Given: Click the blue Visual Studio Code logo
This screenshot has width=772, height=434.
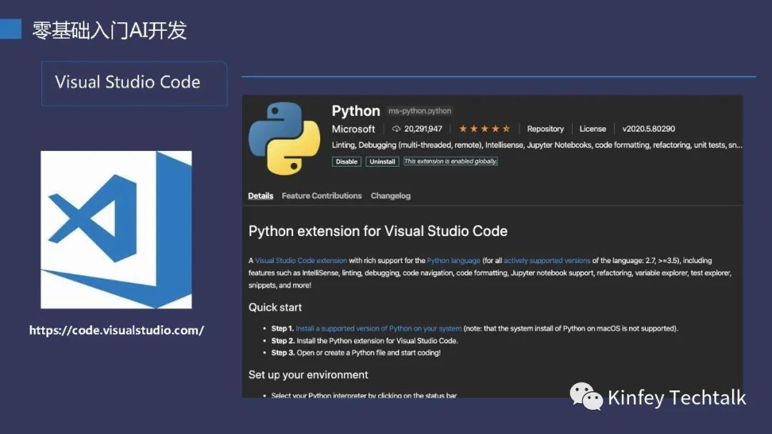Looking at the screenshot, I should (117, 230).
